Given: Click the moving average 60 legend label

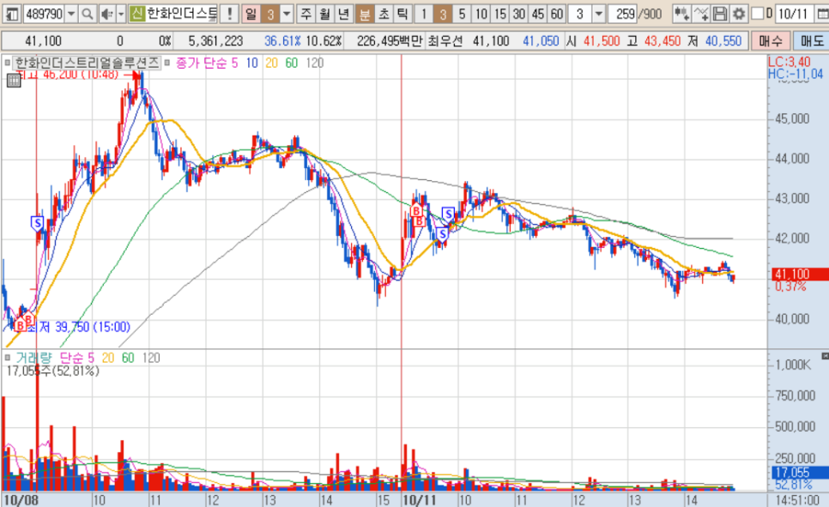Looking at the screenshot, I should (291, 63).
